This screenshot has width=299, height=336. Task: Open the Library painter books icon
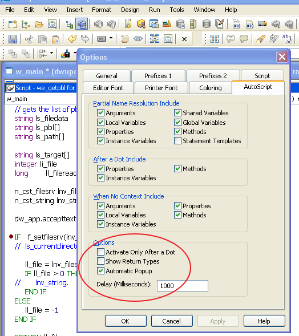pos(167,24)
